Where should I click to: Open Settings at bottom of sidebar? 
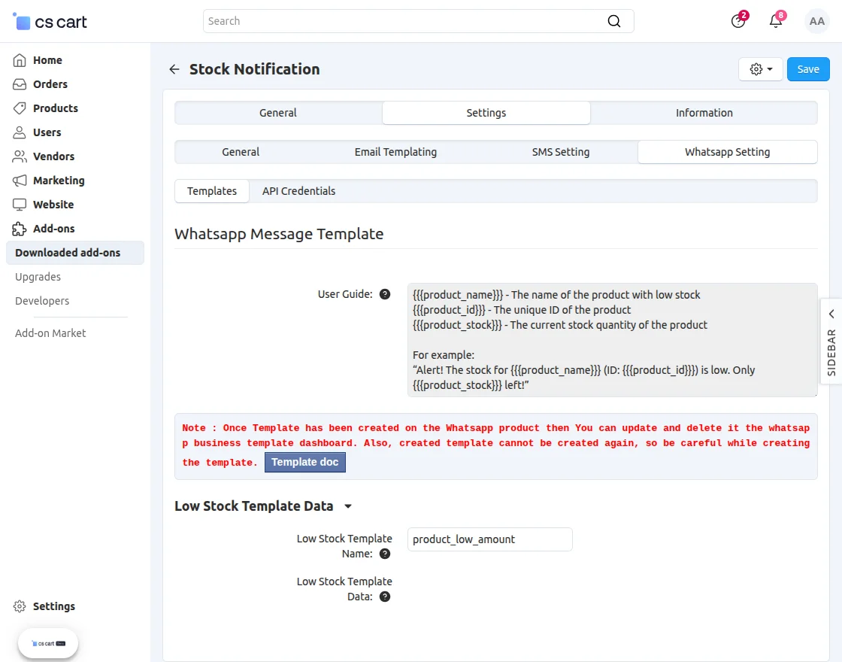click(53, 606)
